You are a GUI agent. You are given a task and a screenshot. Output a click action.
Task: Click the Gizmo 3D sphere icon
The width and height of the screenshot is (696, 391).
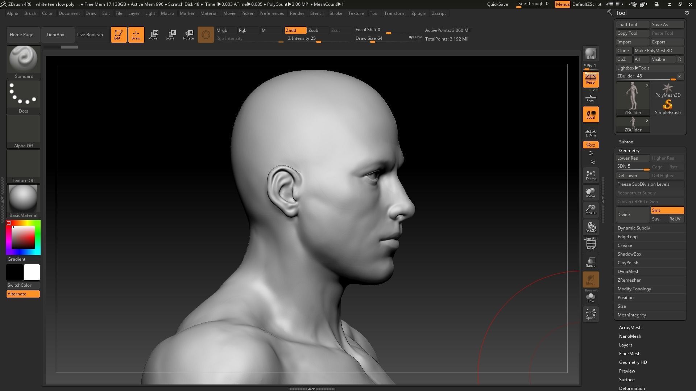coord(206,35)
